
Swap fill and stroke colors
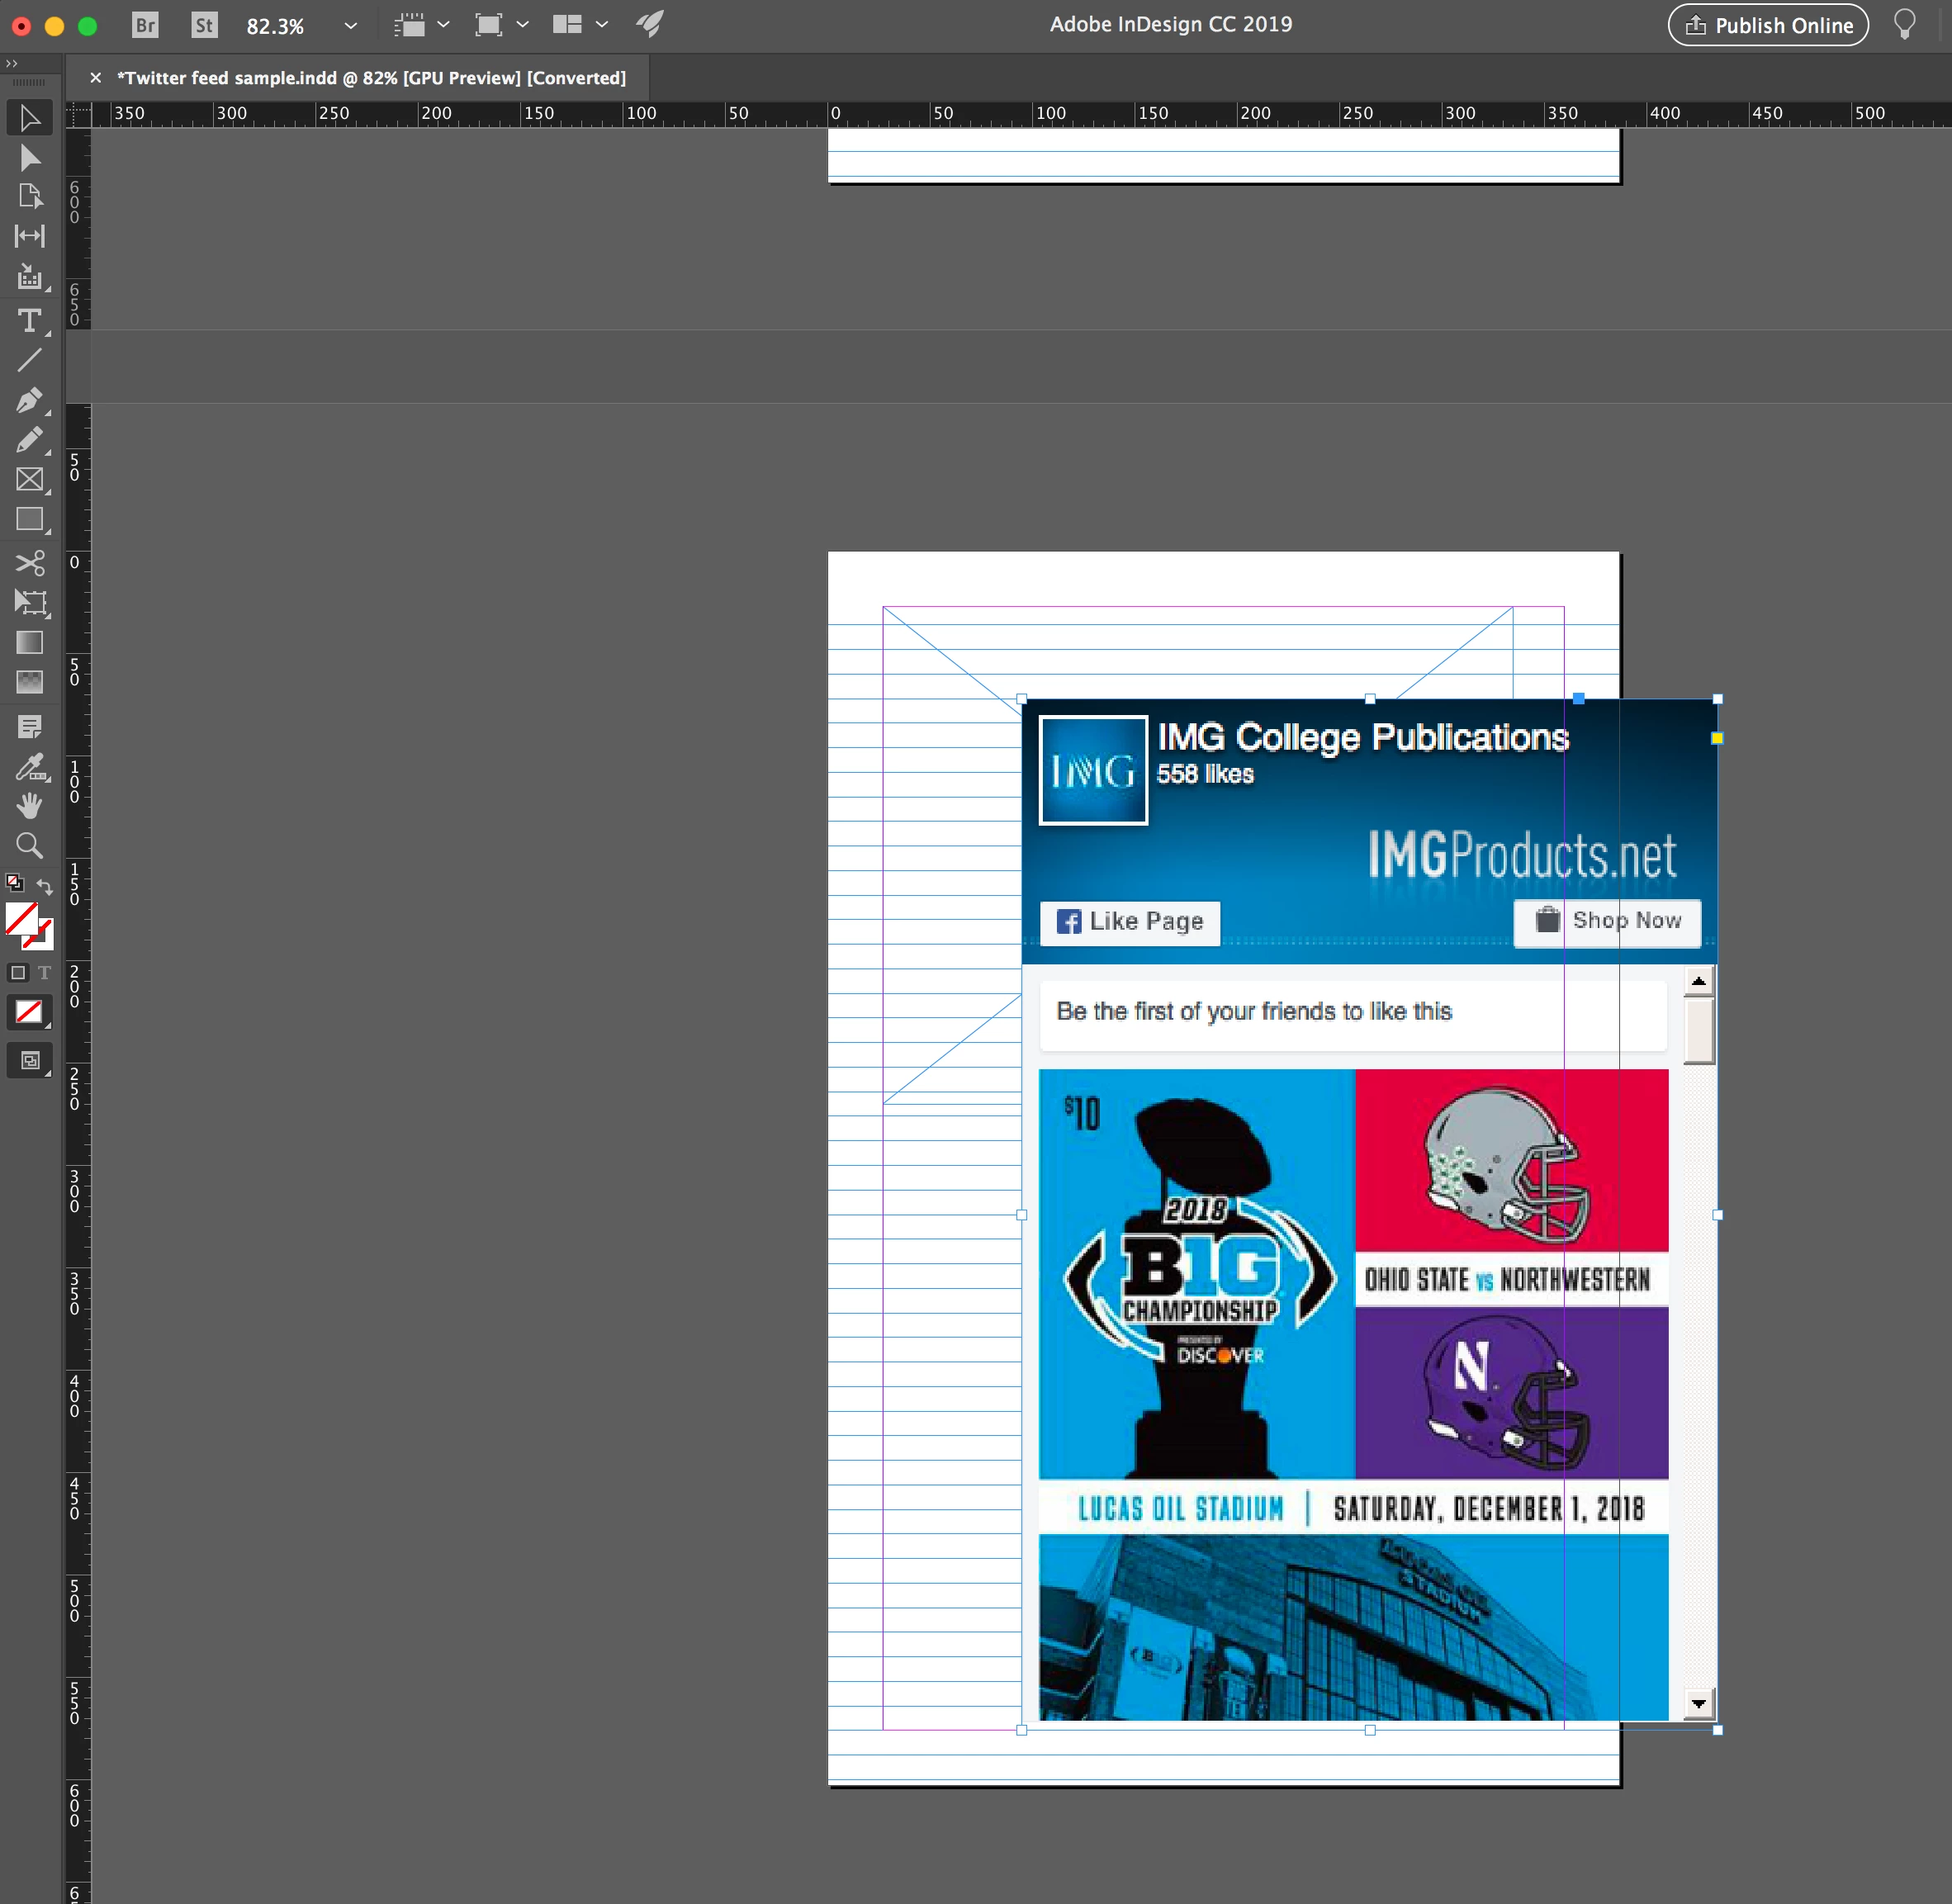45,886
